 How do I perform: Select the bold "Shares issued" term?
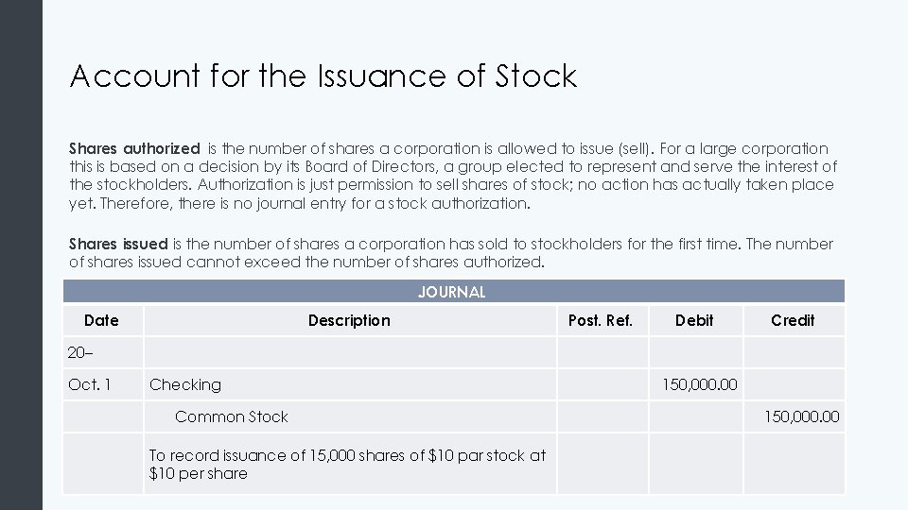tap(118, 244)
